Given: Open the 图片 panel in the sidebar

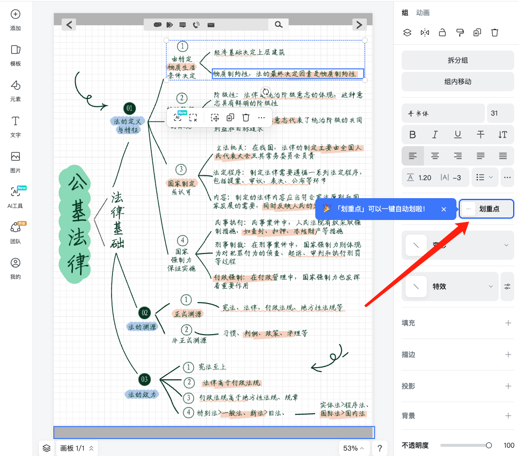Looking at the screenshot, I should click(15, 161).
